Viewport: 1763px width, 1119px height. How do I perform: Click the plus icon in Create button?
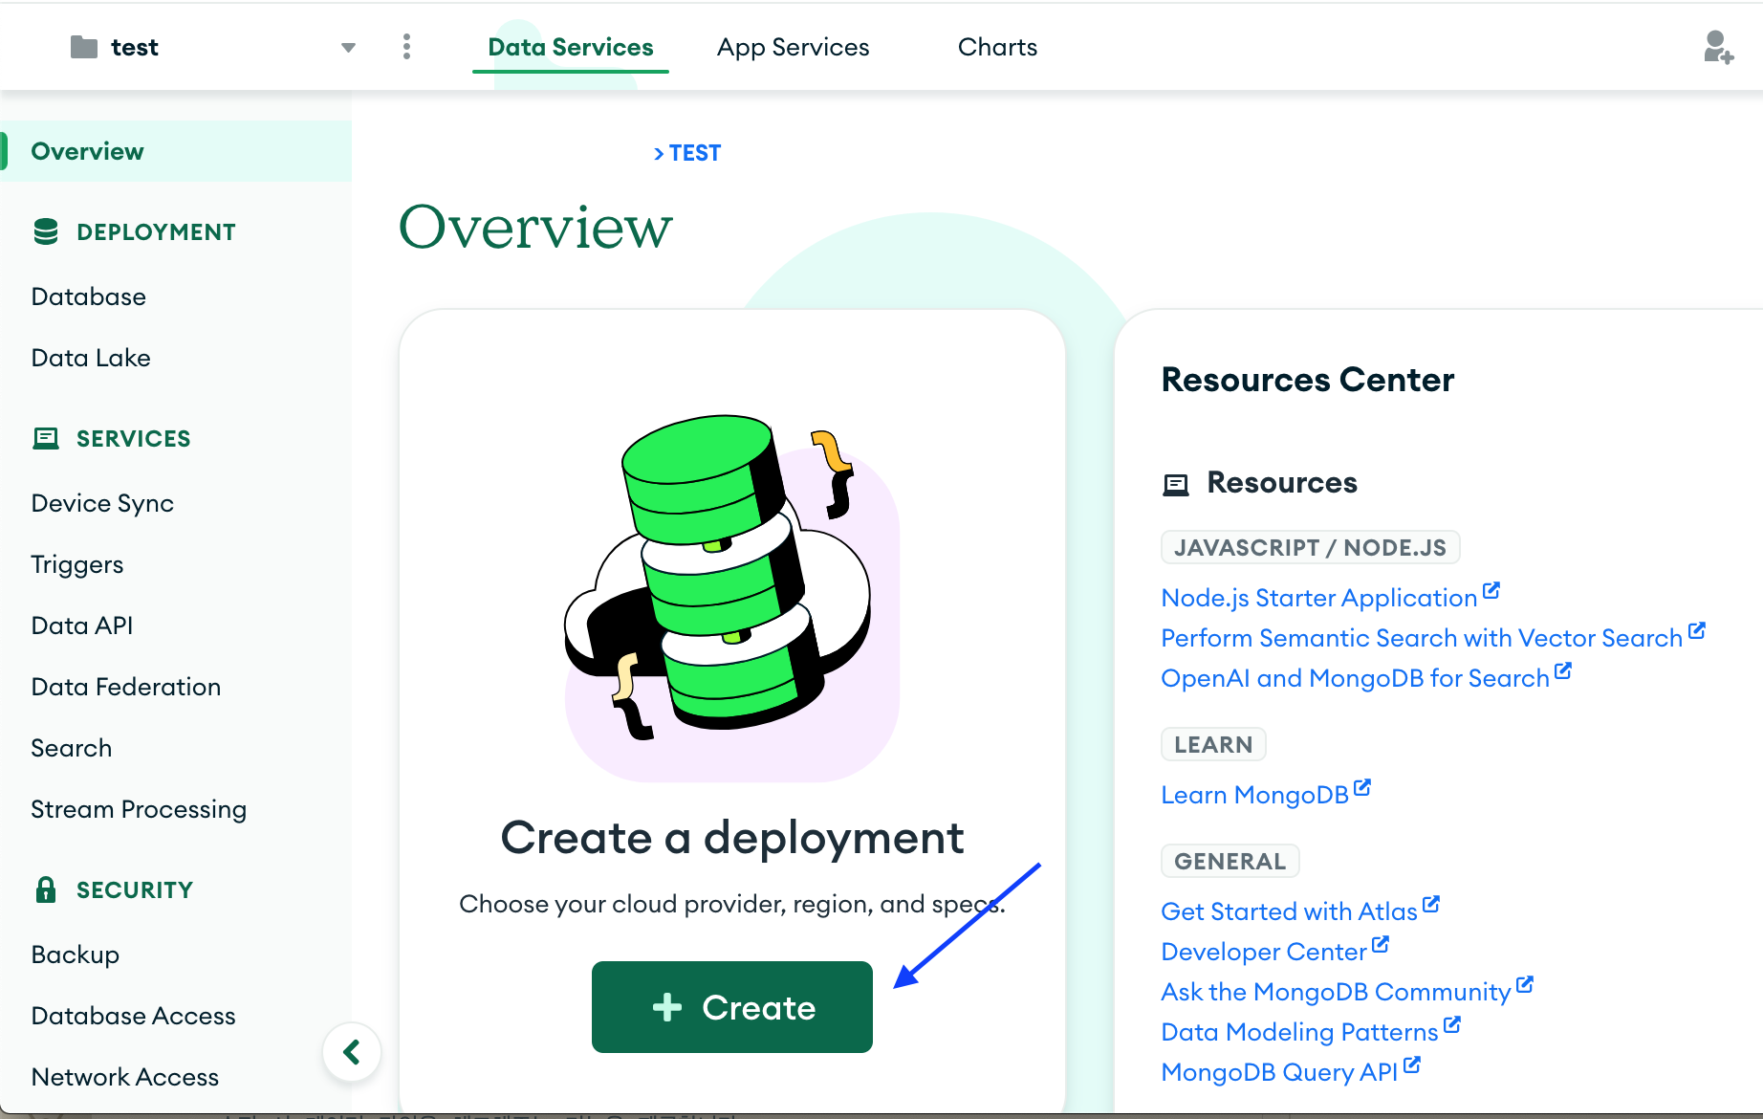tap(667, 1007)
